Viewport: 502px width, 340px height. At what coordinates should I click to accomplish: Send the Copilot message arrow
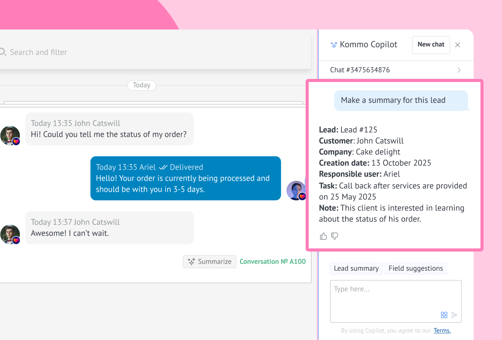pyautogui.click(x=454, y=315)
